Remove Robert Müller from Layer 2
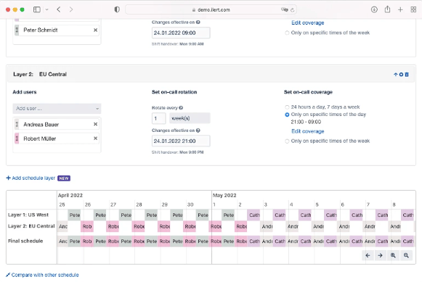Screen dimensions: 422x282 [95, 138]
